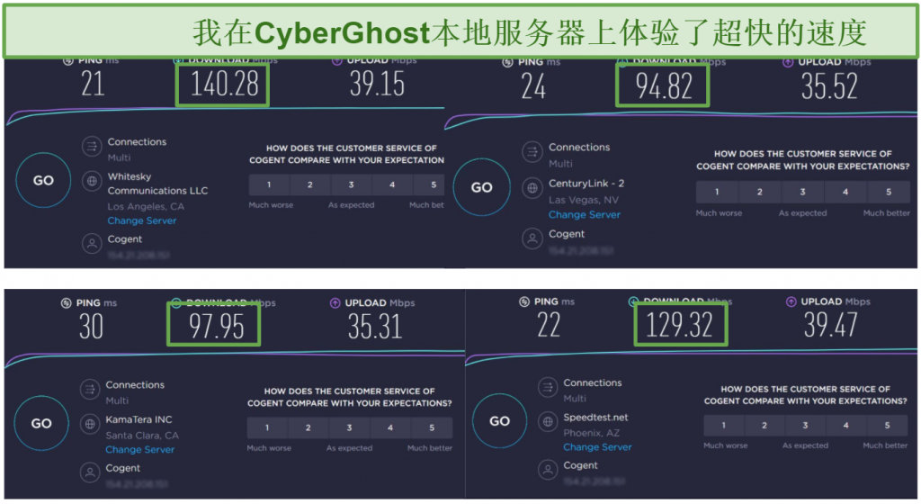Click UPLOAD arrow icon above 35.52
Image resolution: width=921 pixels, height=504 pixels.
(788, 62)
